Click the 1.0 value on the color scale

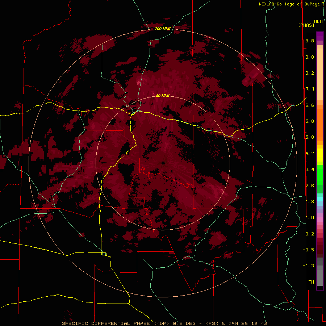(310, 218)
